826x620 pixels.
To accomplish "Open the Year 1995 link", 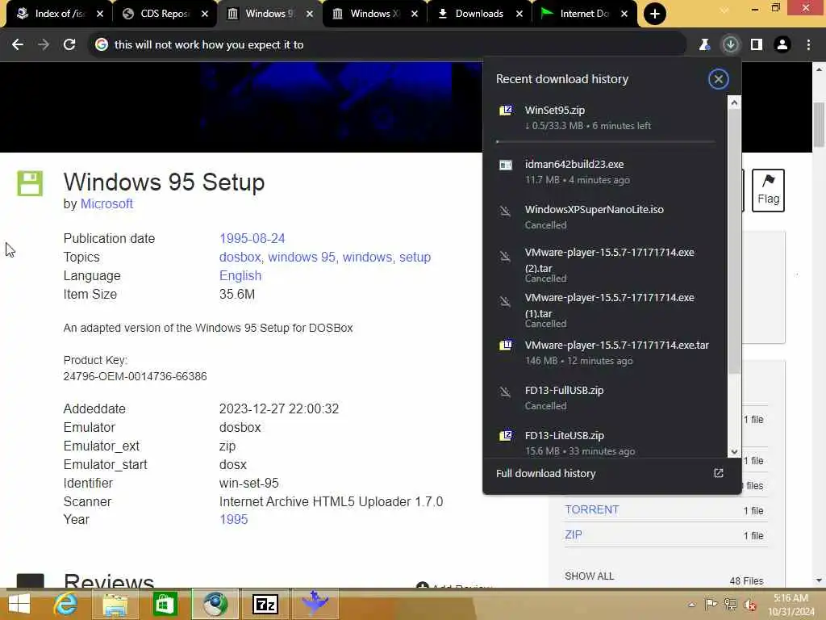I will coord(233,519).
